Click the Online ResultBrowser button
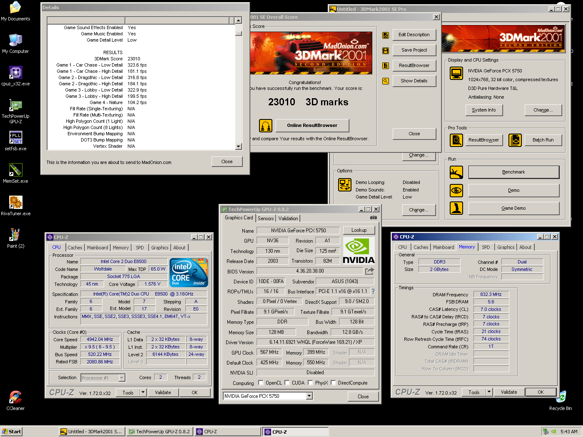Screen dimensions: 583x437 click(312, 125)
